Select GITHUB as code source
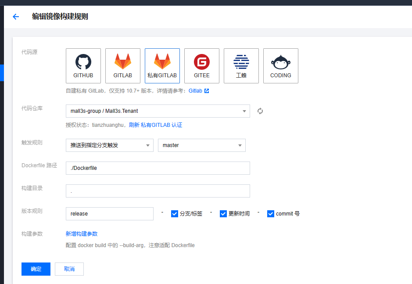Image resolution: width=412 pixels, height=284 pixels. tap(83, 66)
